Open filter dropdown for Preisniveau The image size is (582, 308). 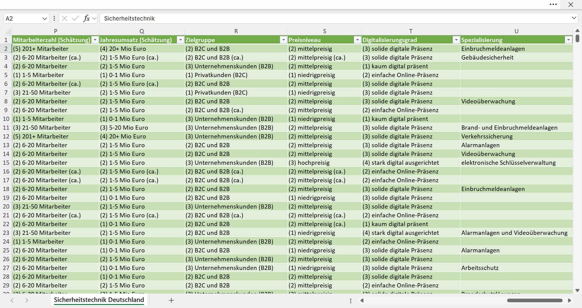(357, 40)
